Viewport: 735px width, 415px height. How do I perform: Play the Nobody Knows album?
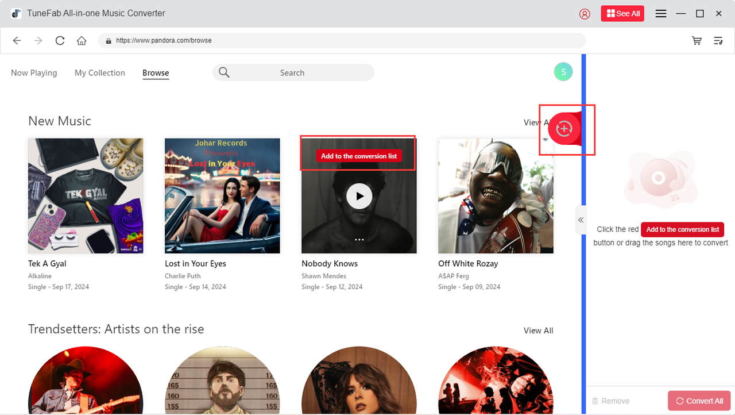click(359, 197)
